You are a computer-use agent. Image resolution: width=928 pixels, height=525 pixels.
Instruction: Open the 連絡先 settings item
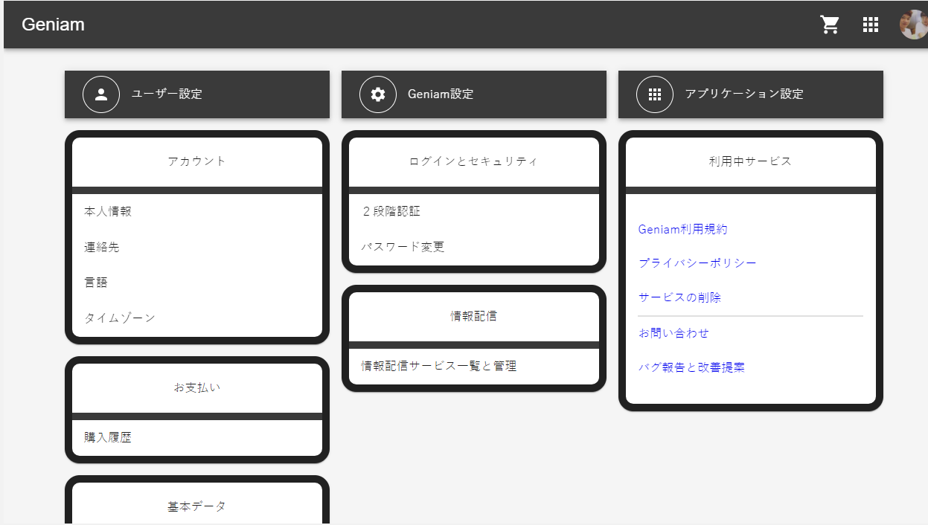coord(102,247)
